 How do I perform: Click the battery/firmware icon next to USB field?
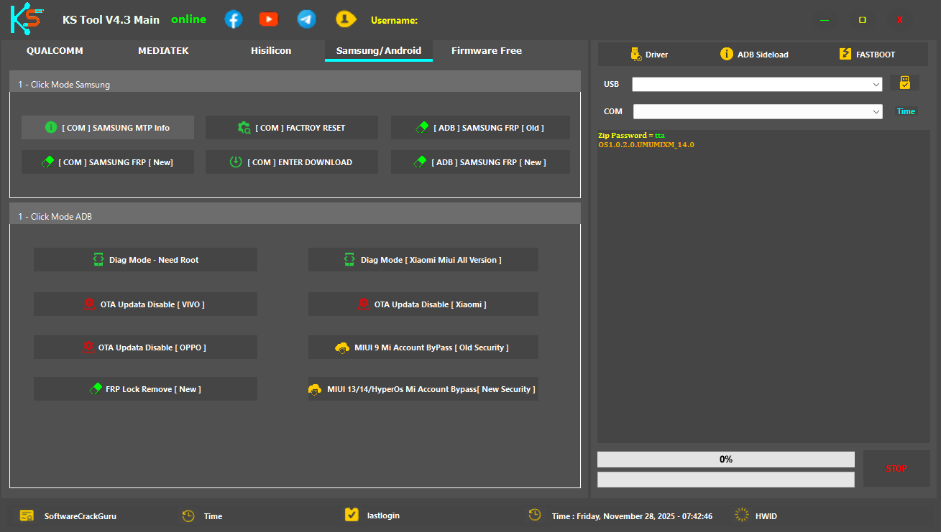click(904, 82)
